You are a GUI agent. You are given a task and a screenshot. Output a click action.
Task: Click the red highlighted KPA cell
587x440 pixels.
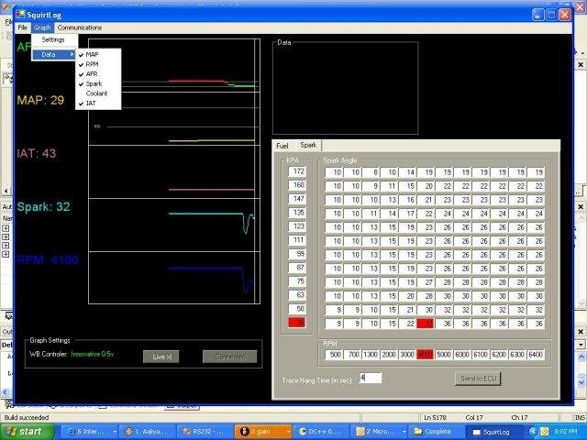point(297,323)
